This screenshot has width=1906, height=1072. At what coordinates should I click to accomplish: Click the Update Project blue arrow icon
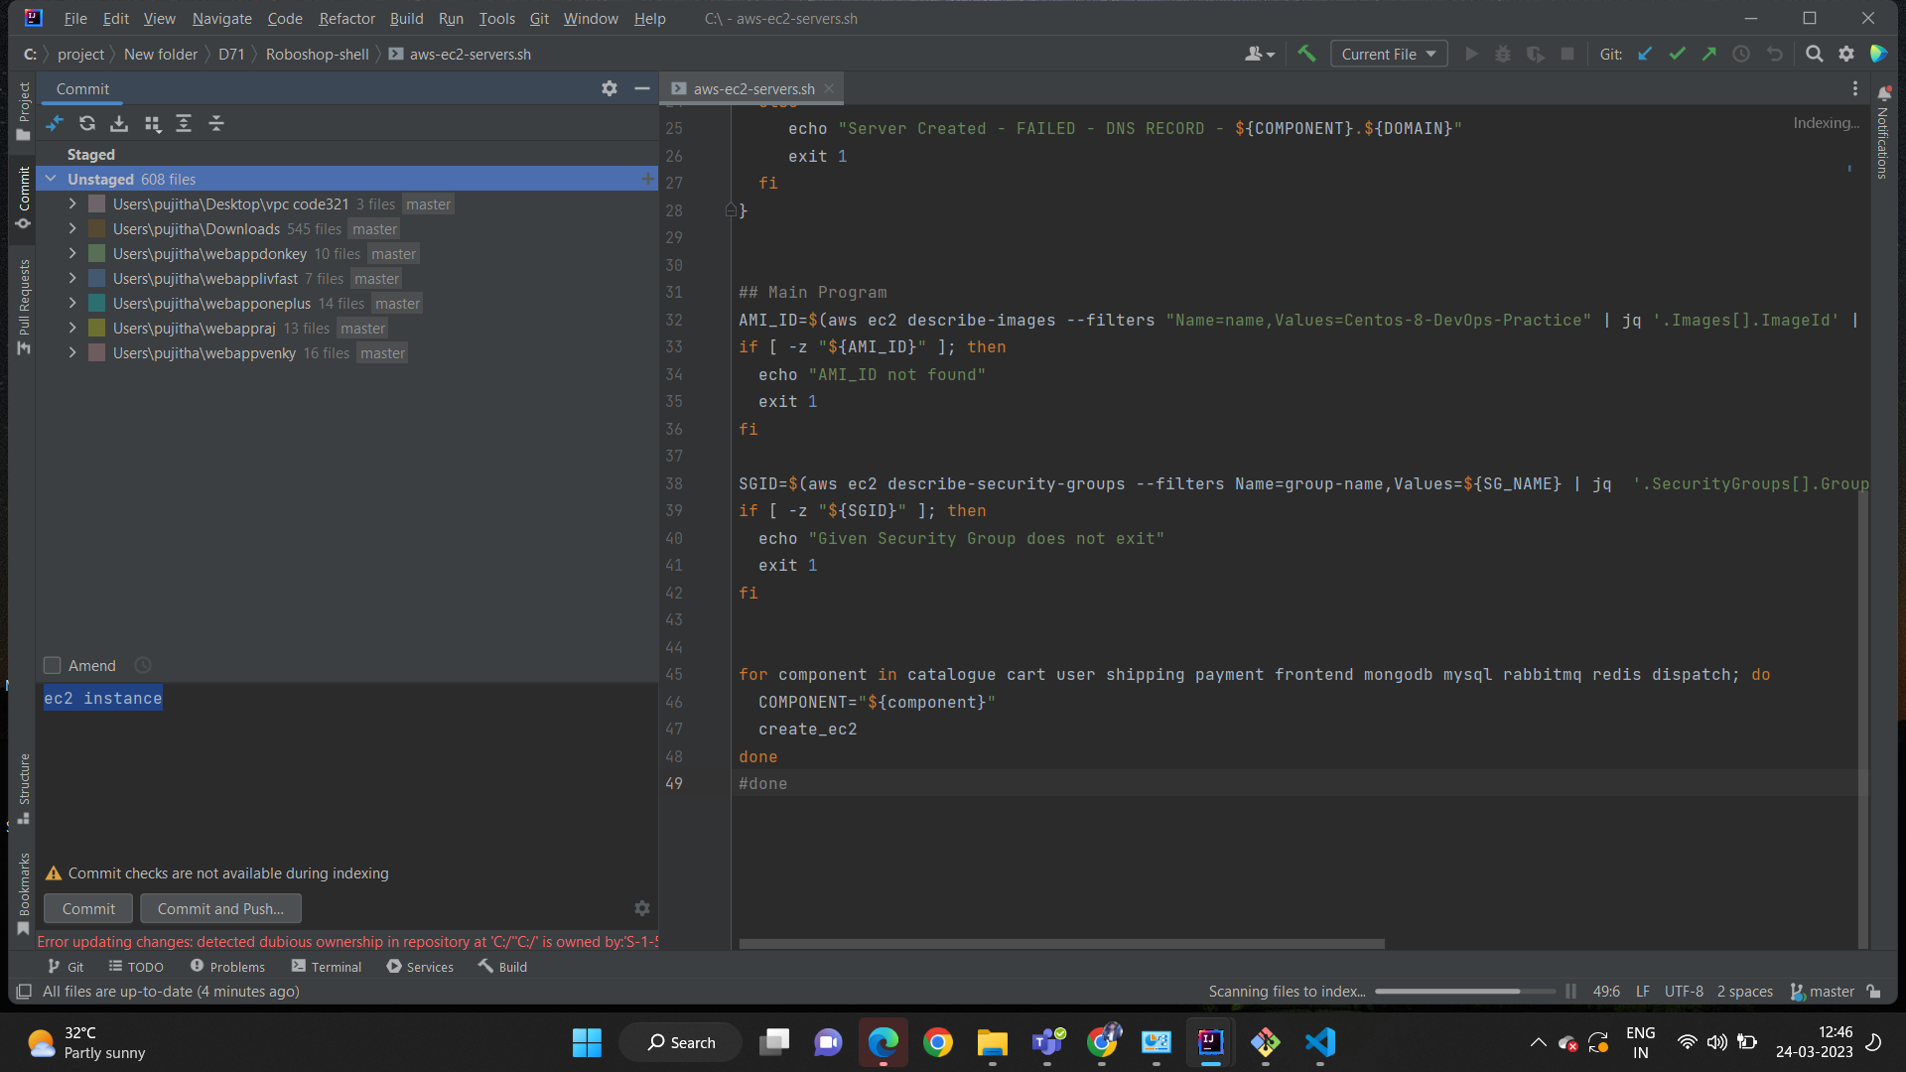(1645, 54)
